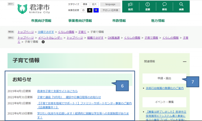Switch to やさしい日本語
202x121 pixels.
tap(110, 10)
